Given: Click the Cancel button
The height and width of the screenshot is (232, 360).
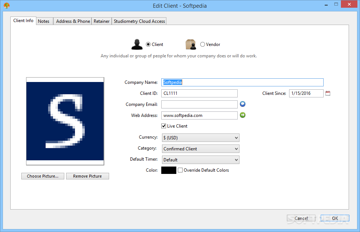Looking at the screenshot, I should click(301, 218).
